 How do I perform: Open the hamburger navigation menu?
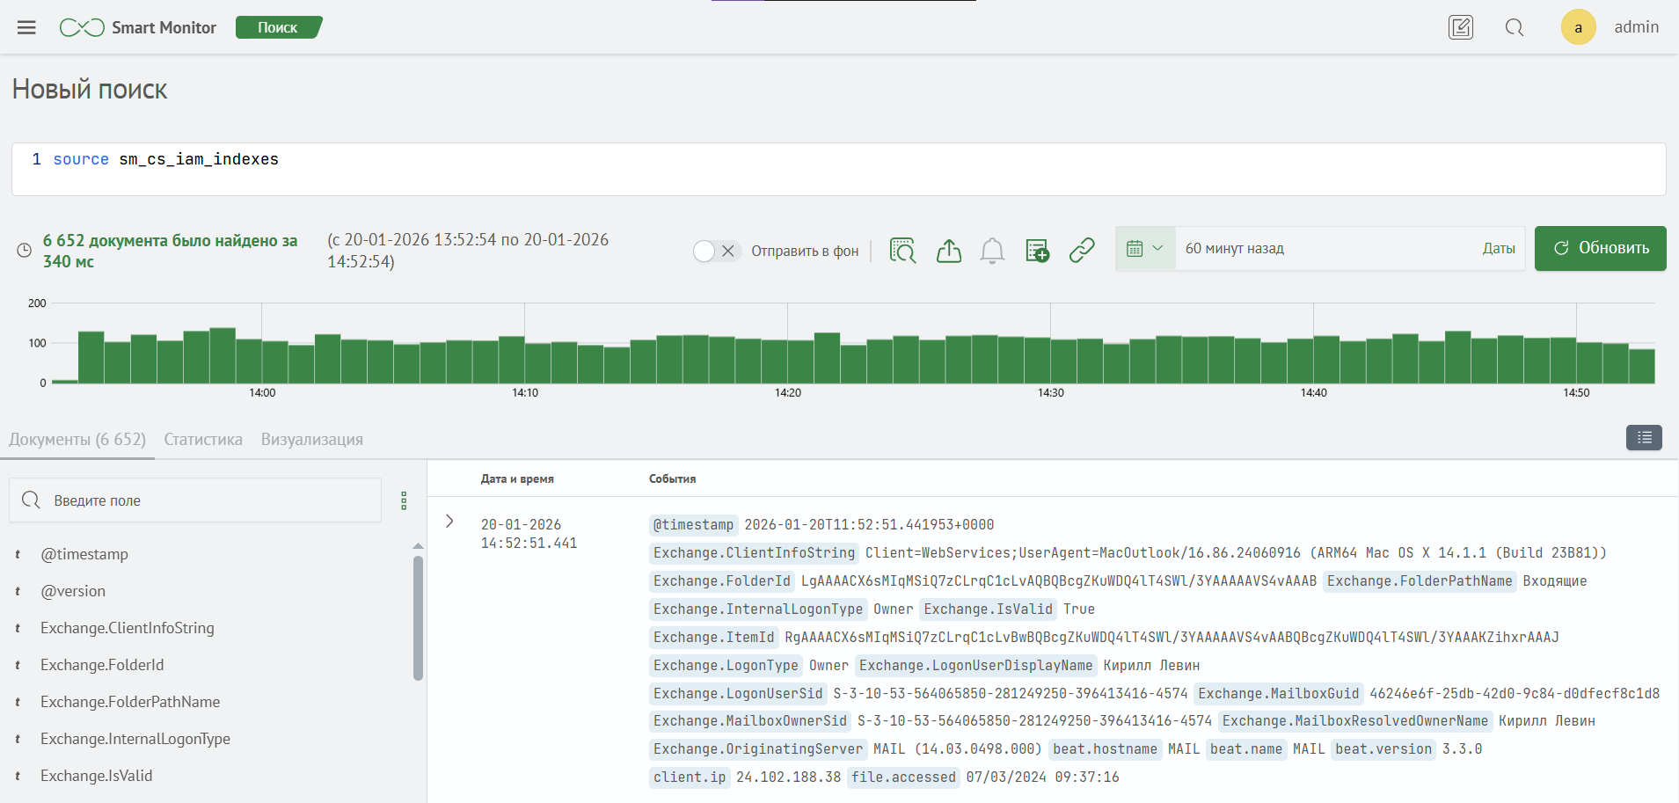pos(26,27)
